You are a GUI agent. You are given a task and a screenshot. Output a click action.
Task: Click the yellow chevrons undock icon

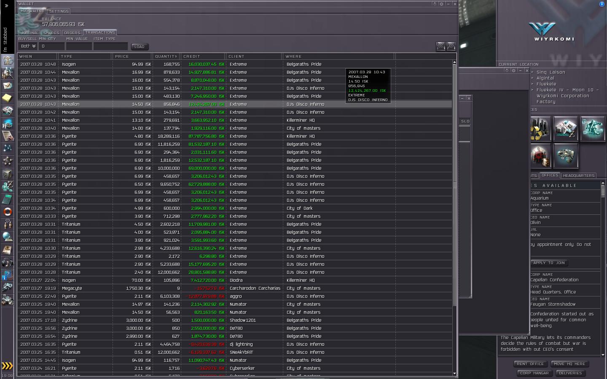click(7, 366)
